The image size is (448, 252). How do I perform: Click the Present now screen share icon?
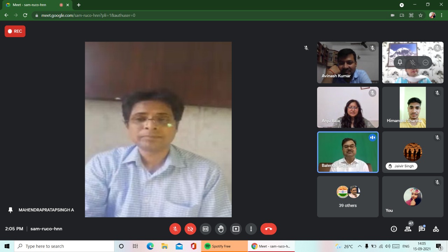[236, 229]
